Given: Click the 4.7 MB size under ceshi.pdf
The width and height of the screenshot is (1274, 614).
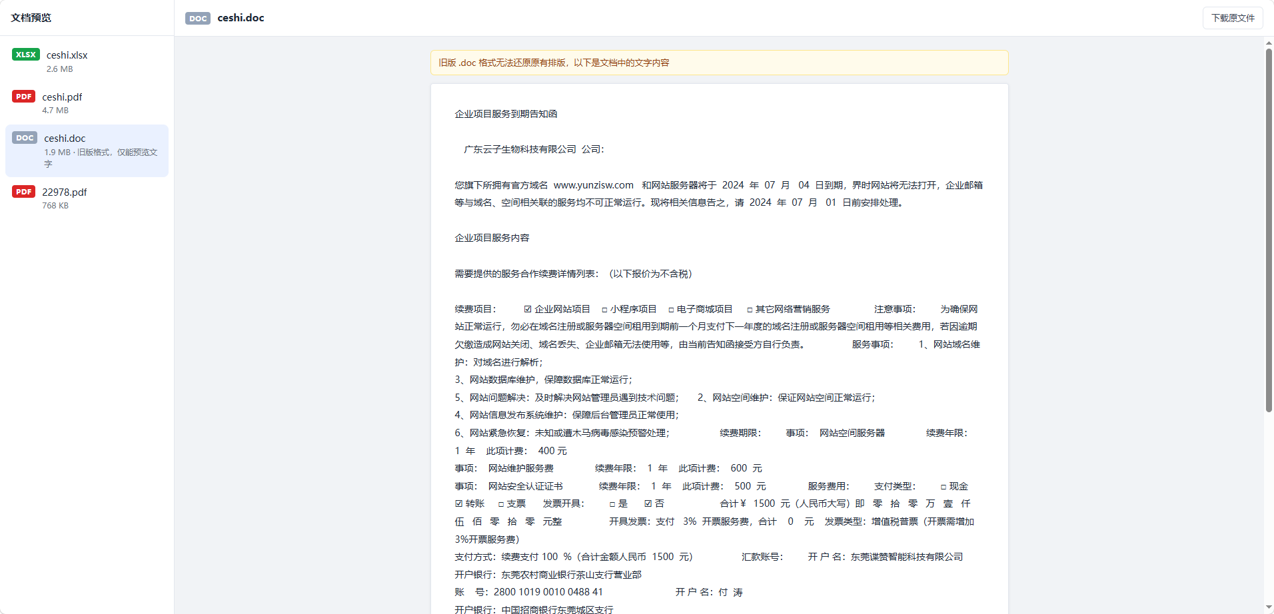Looking at the screenshot, I should click(55, 111).
